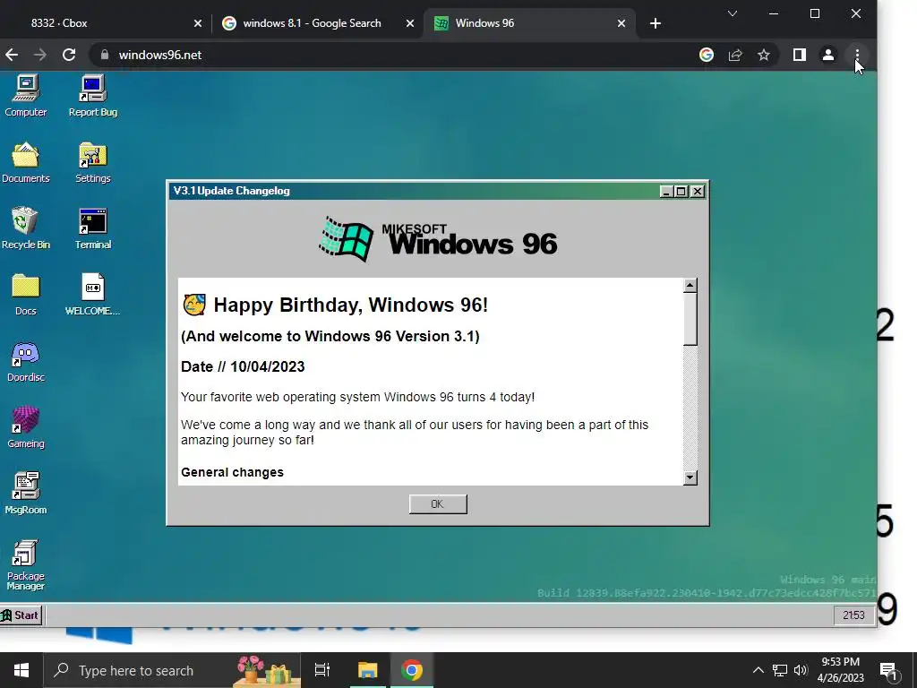The width and height of the screenshot is (917, 688).
Task: Click the changelog vertical scrollbar thumb
Action: coord(690,319)
